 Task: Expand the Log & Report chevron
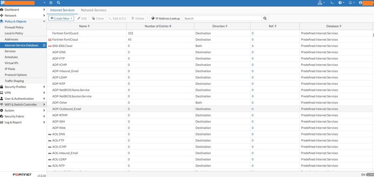[x=44, y=122]
